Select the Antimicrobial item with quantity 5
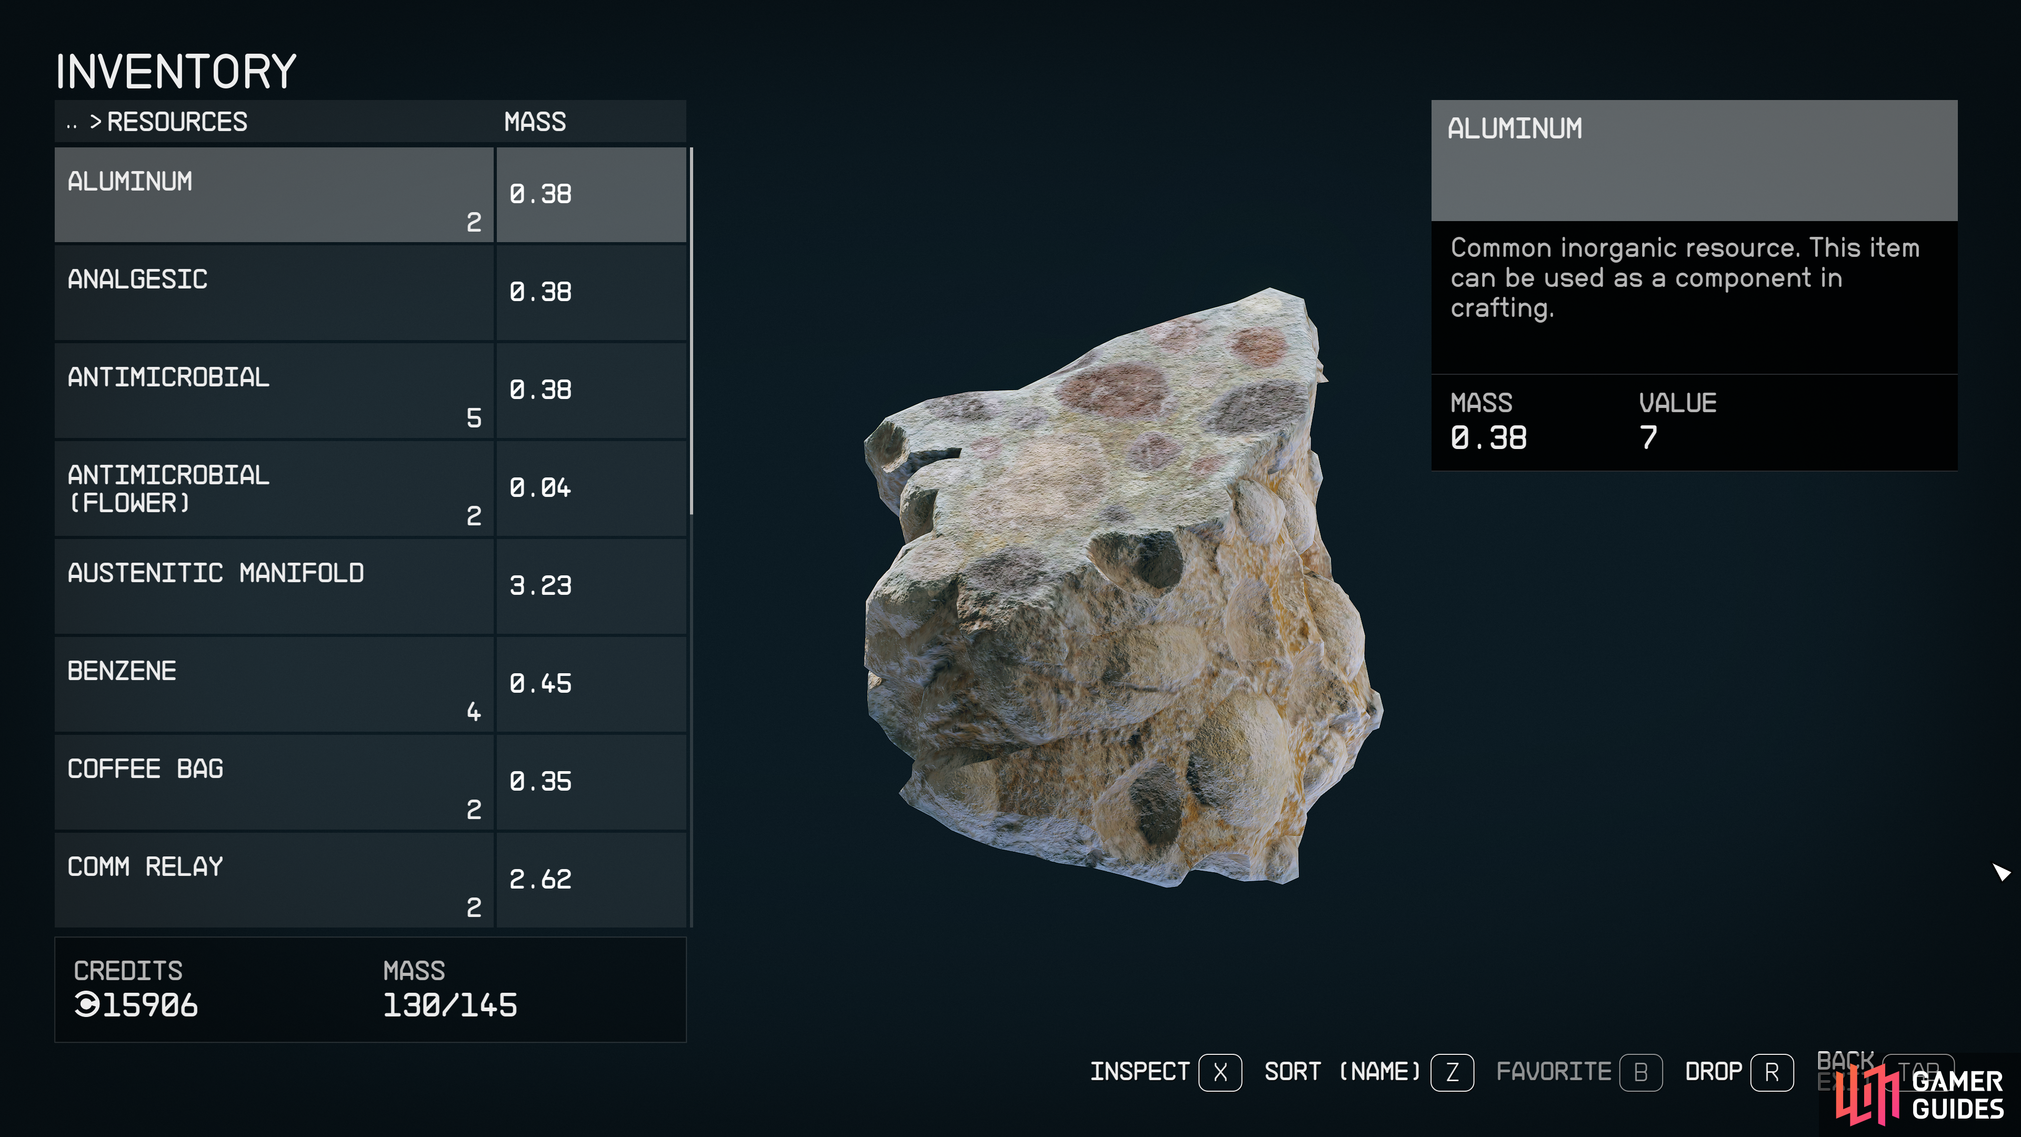The height and width of the screenshot is (1137, 2021). point(371,391)
